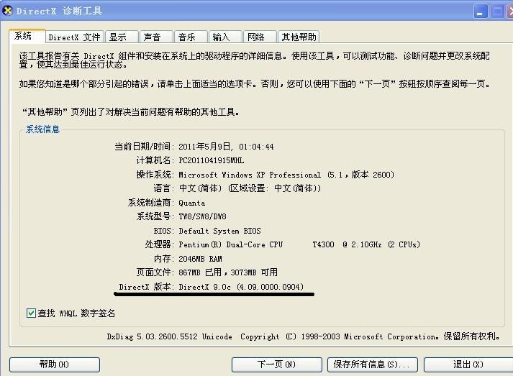
Task: Click the 内存 label
Action: coord(163,259)
